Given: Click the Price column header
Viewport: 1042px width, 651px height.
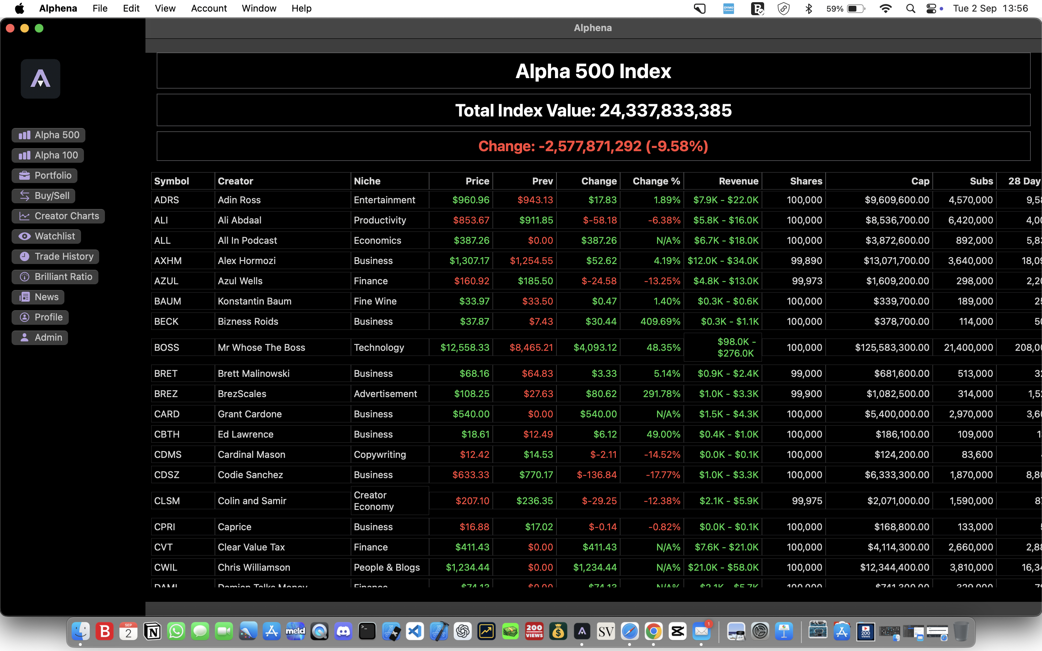Looking at the screenshot, I should [461, 181].
